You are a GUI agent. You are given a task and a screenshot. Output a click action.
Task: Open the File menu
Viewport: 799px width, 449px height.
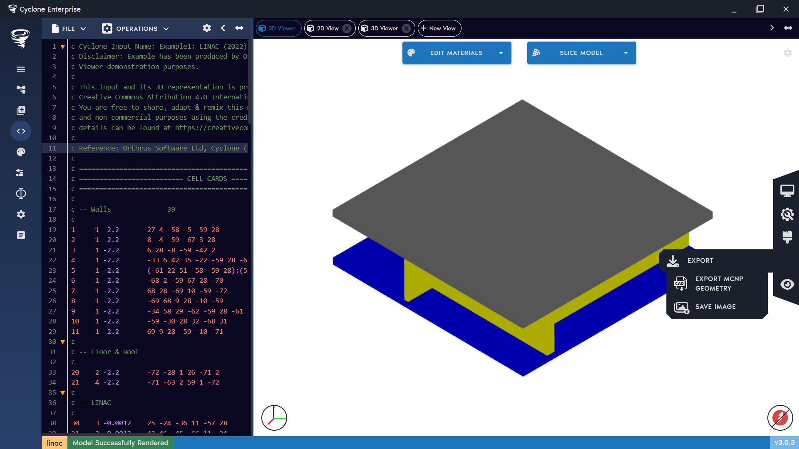coord(69,28)
